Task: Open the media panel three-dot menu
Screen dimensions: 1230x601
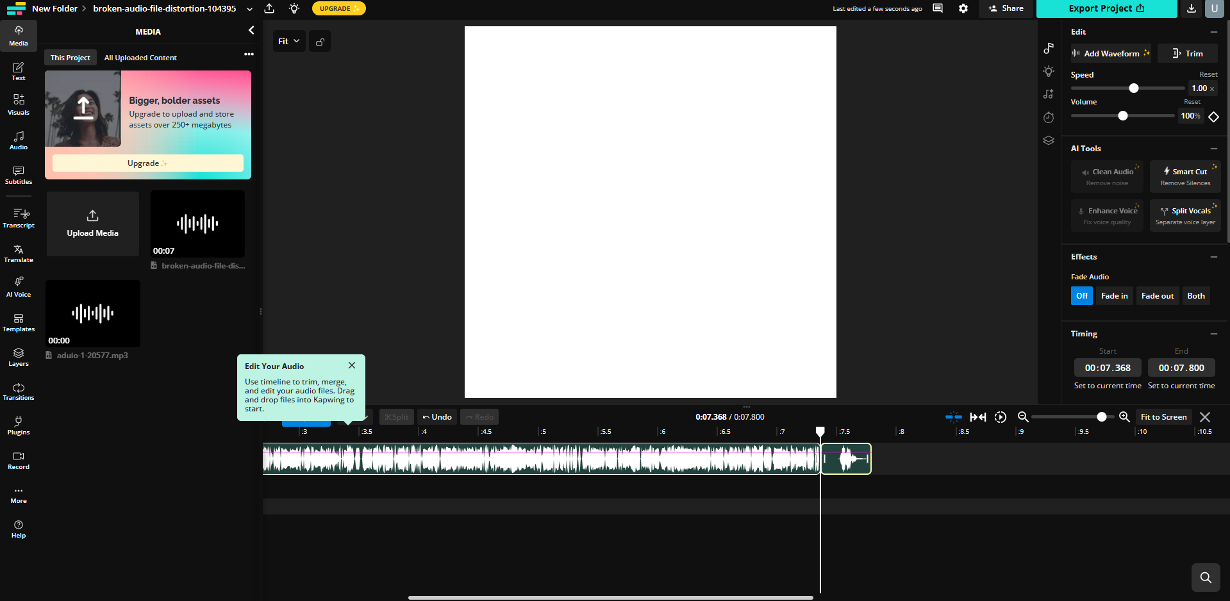Action: [249, 54]
